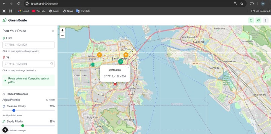The image size is (271, 134).
Task: Go back in the browser
Action: pos(4,4)
